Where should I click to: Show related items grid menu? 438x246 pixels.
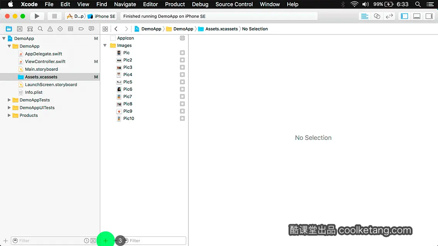(x=105, y=29)
